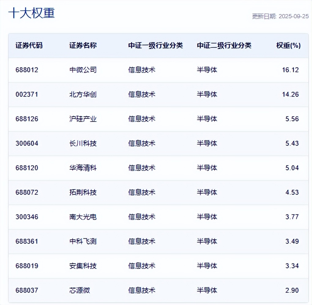Screen dimensions: 312x305
Task: Click 半导体 in the 华海清科 row
Action: pos(207,168)
